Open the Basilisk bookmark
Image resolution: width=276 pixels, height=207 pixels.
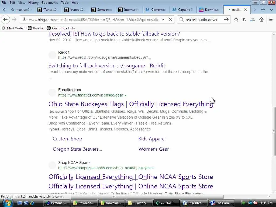coord(36,28)
